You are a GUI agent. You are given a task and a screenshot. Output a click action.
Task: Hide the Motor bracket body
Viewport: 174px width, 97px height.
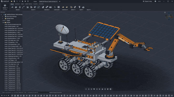(x=5, y=27)
